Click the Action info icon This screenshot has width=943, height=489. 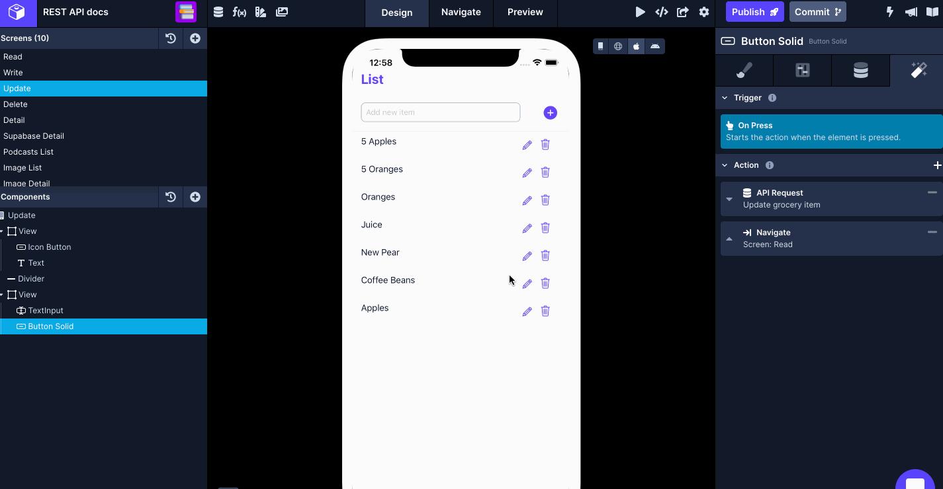pyautogui.click(x=770, y=165)
